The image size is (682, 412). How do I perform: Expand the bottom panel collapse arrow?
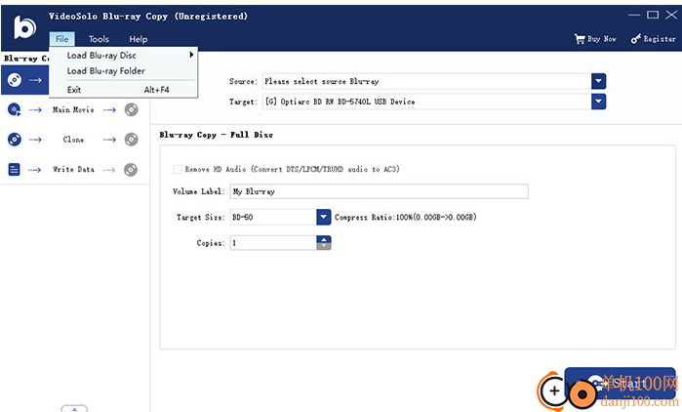click(x=74, y=409)
